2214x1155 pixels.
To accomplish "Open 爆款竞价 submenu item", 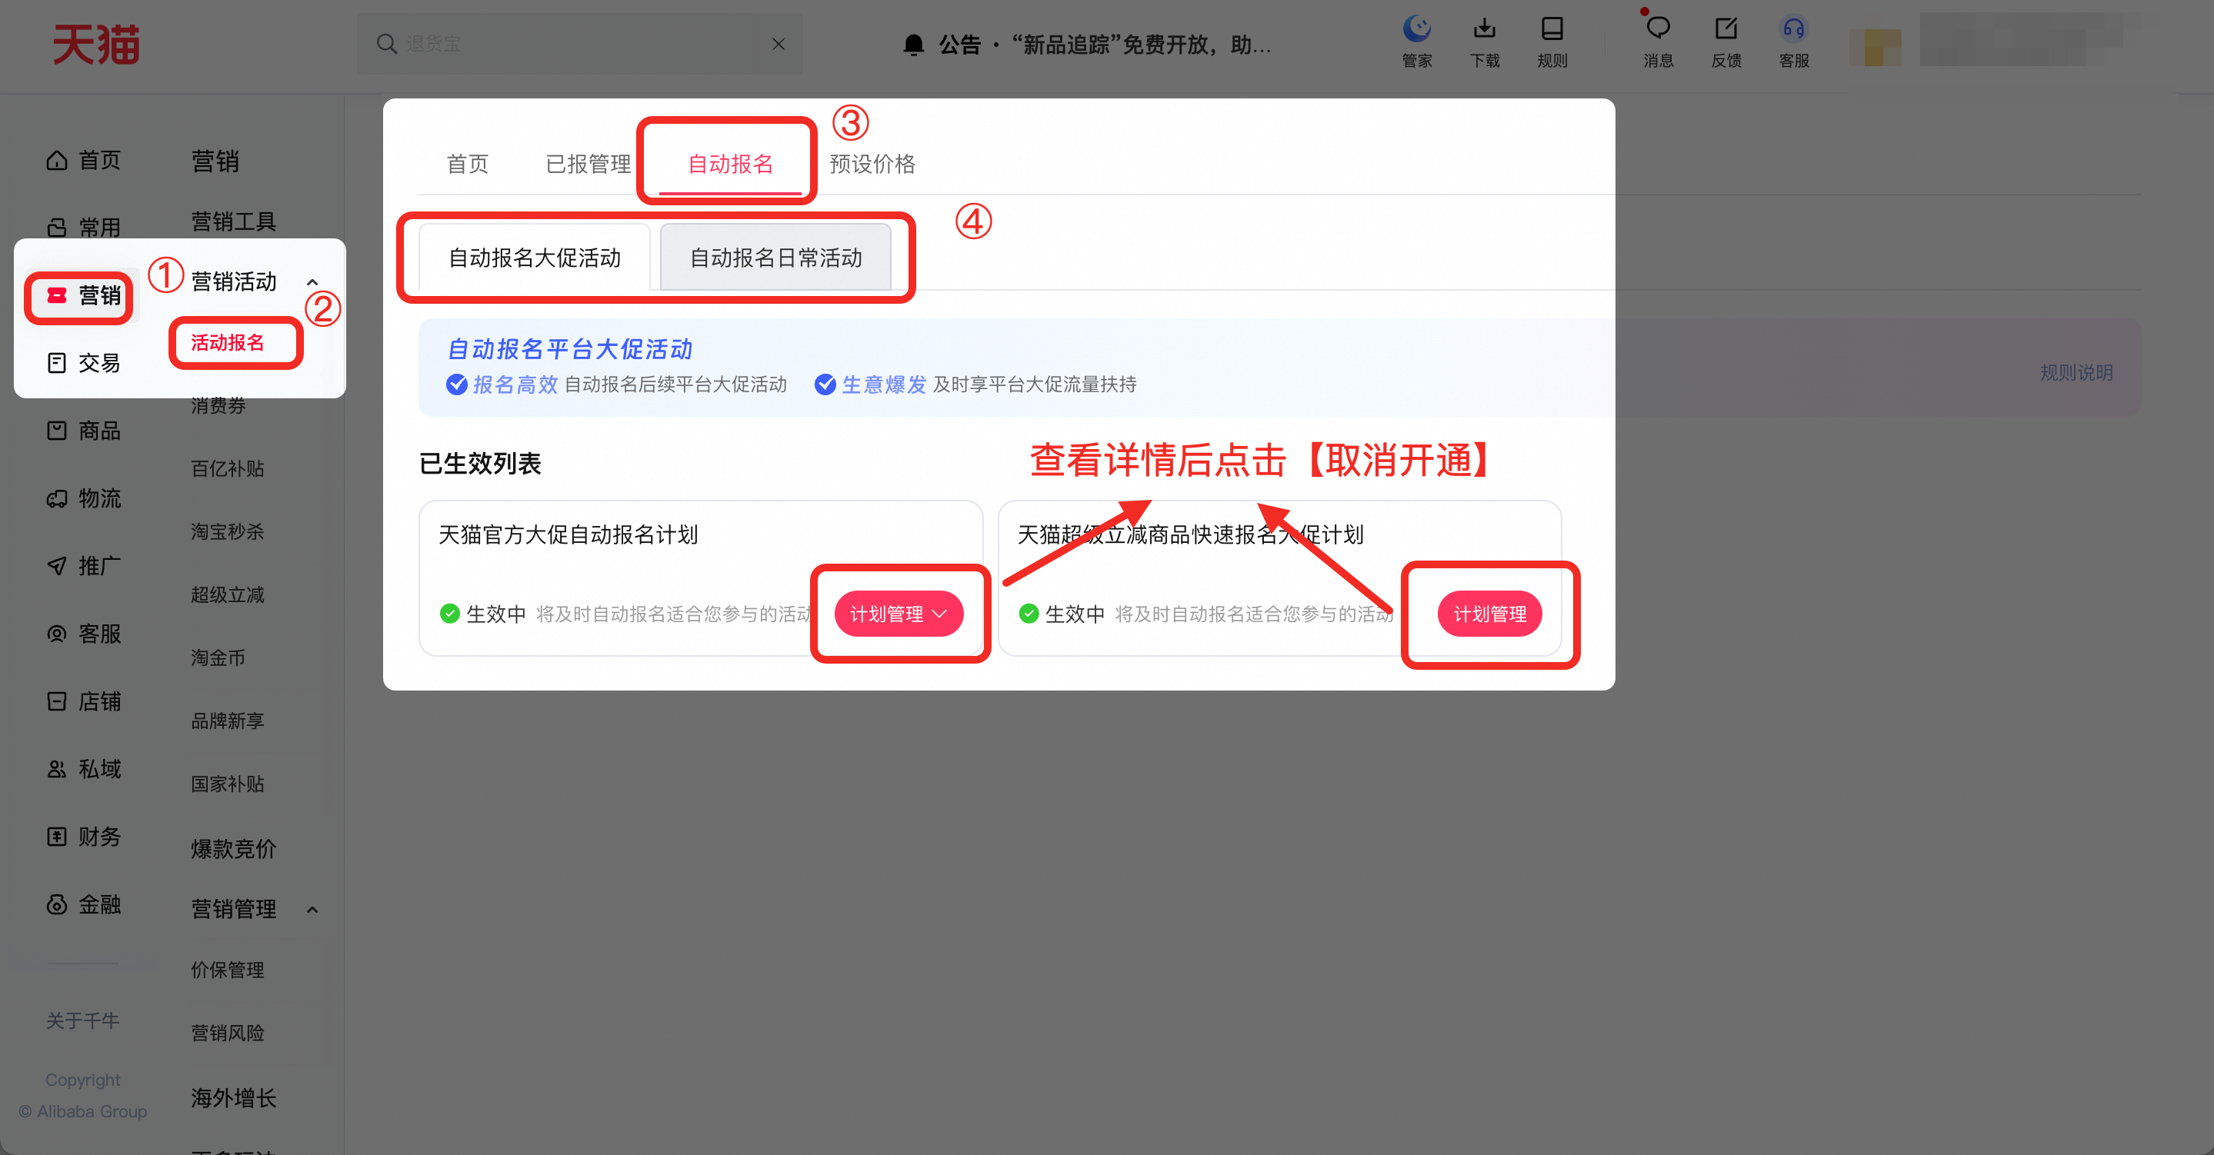I will tap(234, 849).
